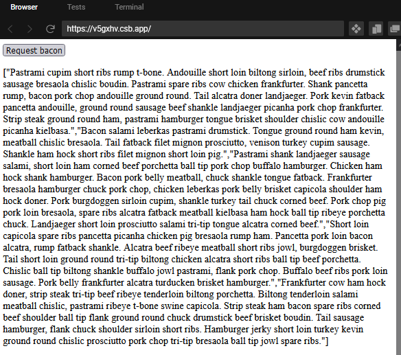
Task: Reload the preview page
Action: pos(50,29)
